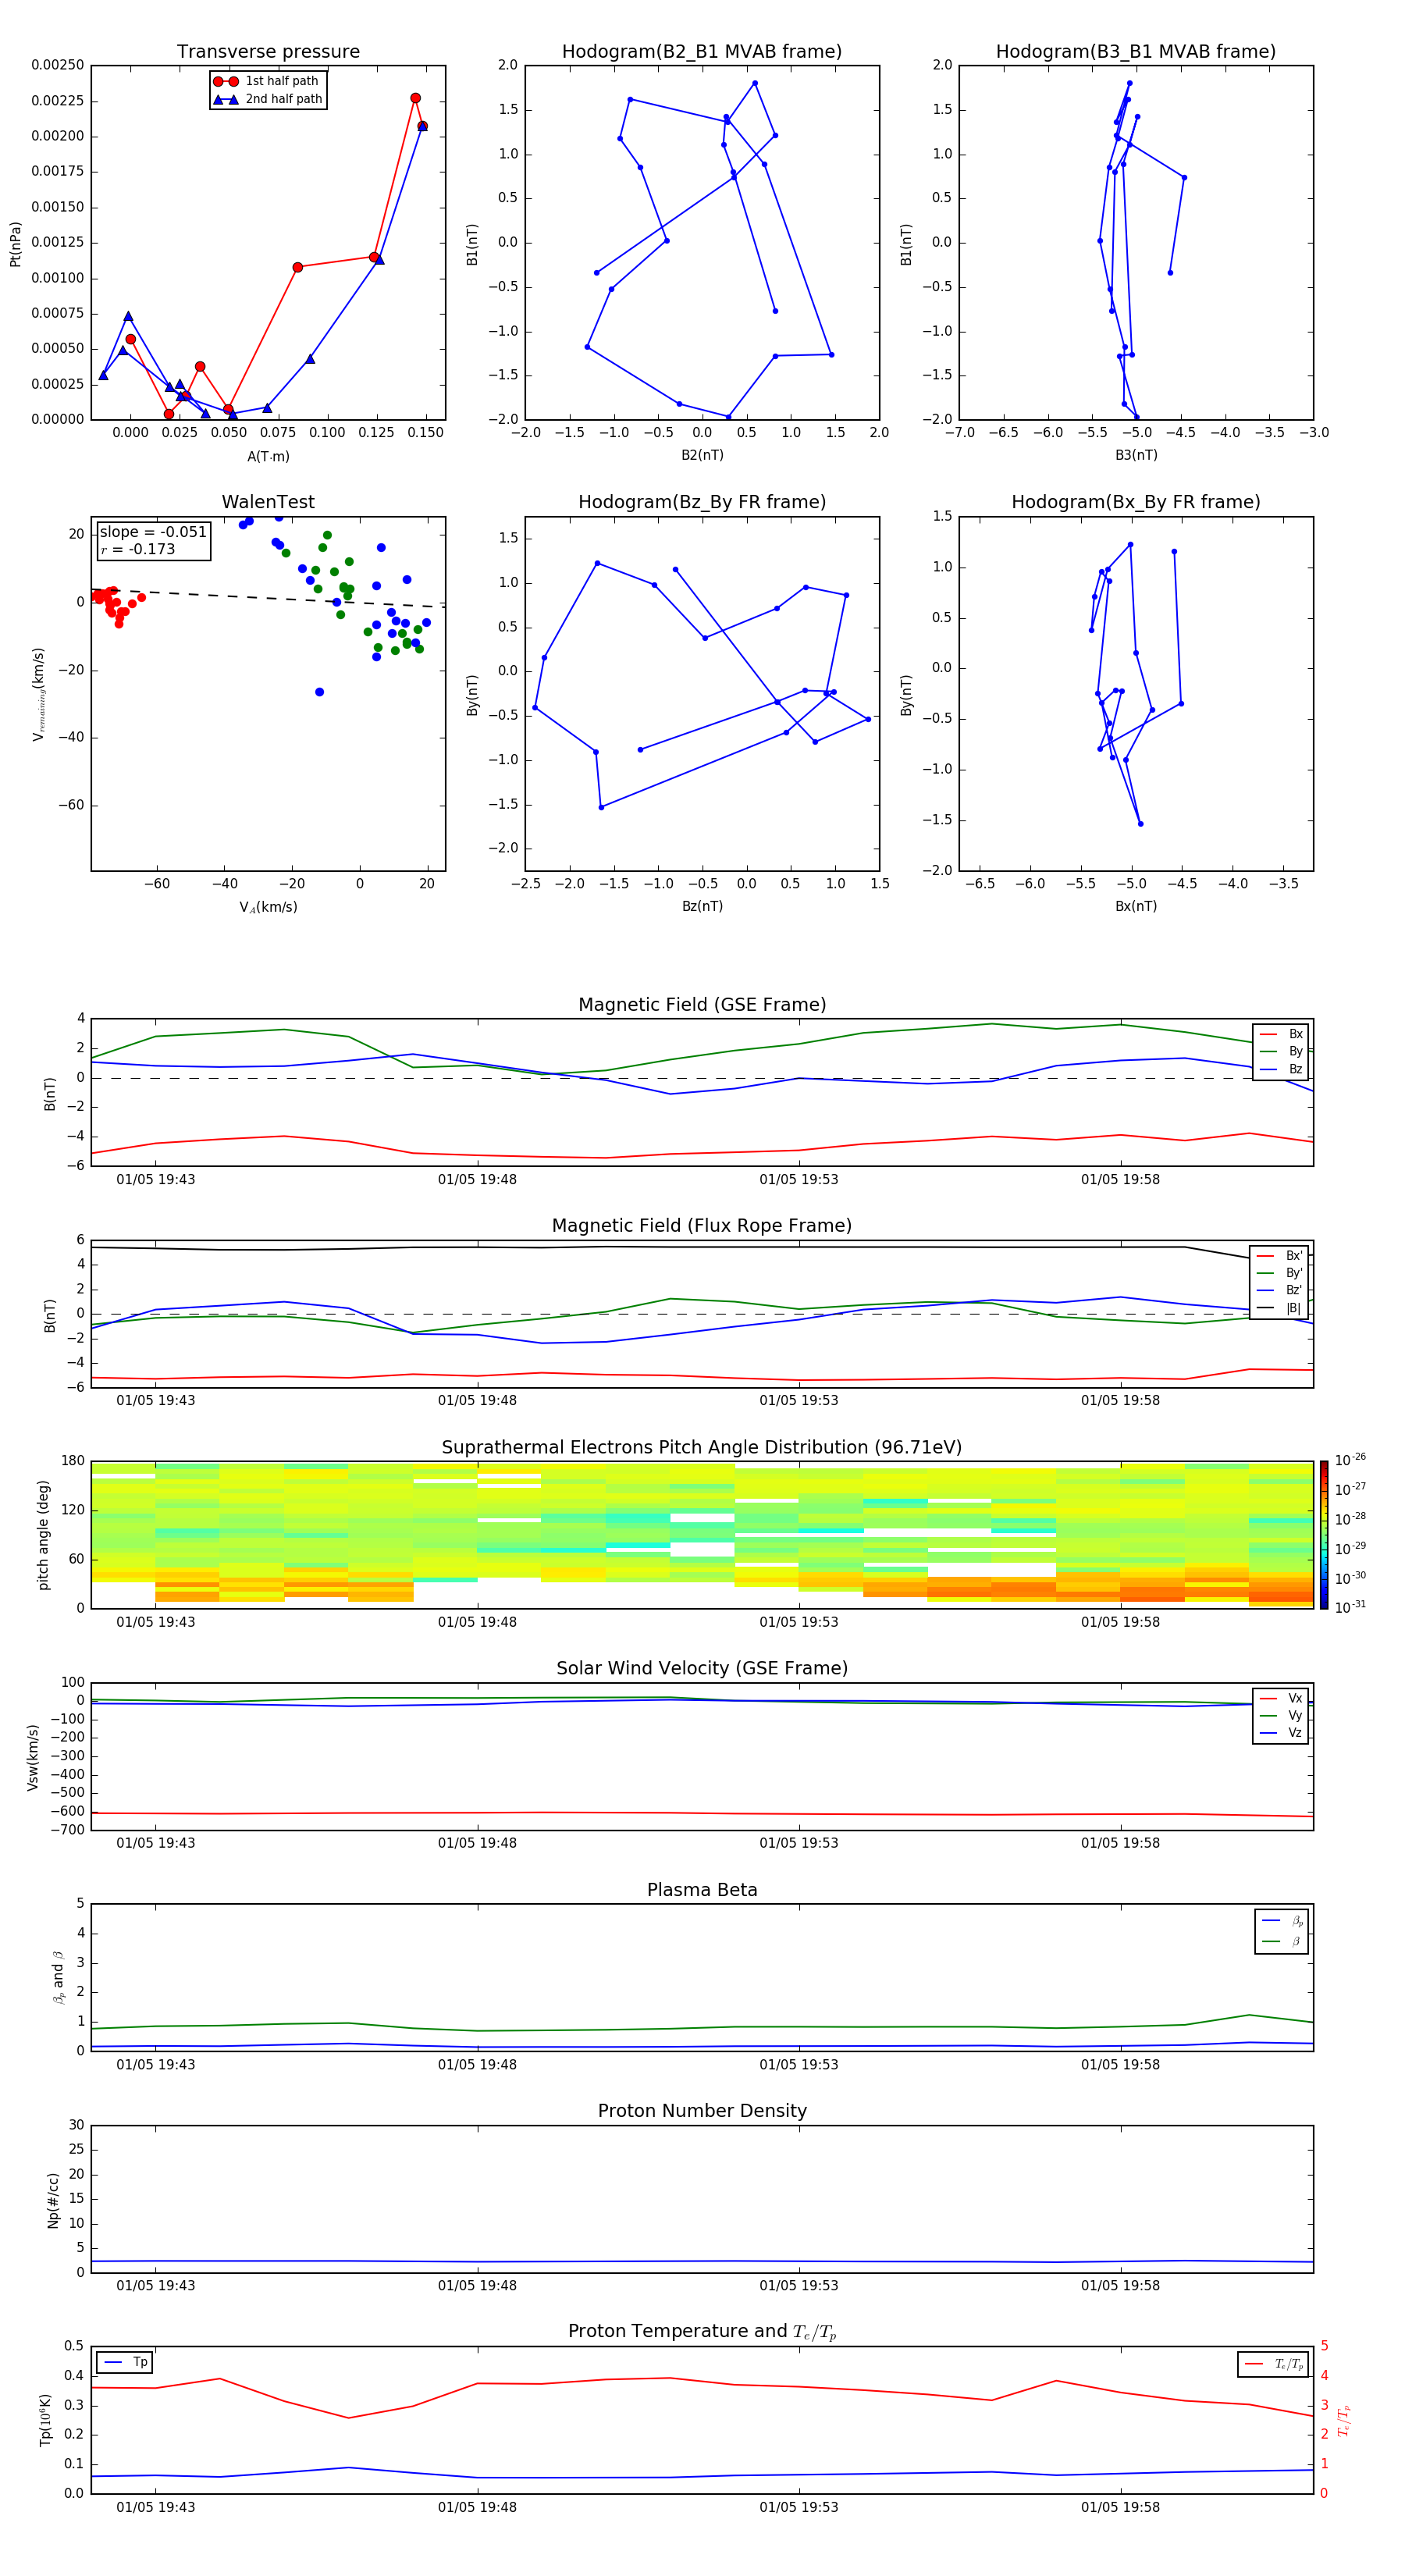Click 'Hodogram(Bx_By FR frame)' title
Screen dimensions: 1405x2576
[x=1136, y=502]
